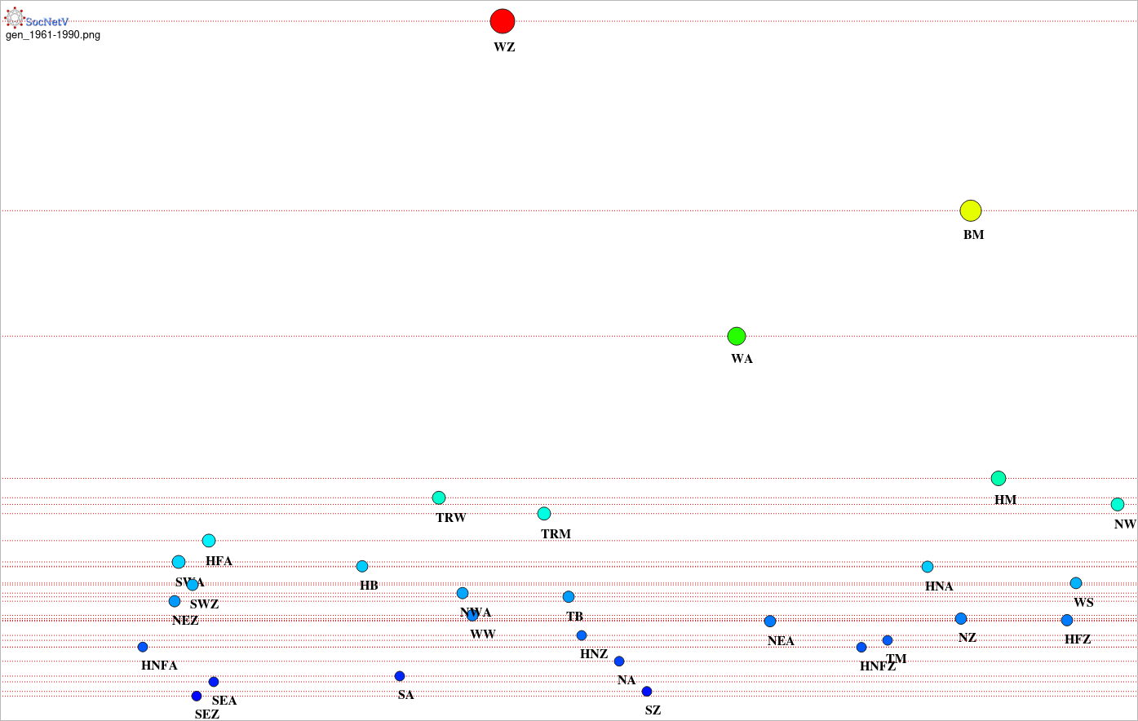Click the HFZ node circle

pos(1067,620)
